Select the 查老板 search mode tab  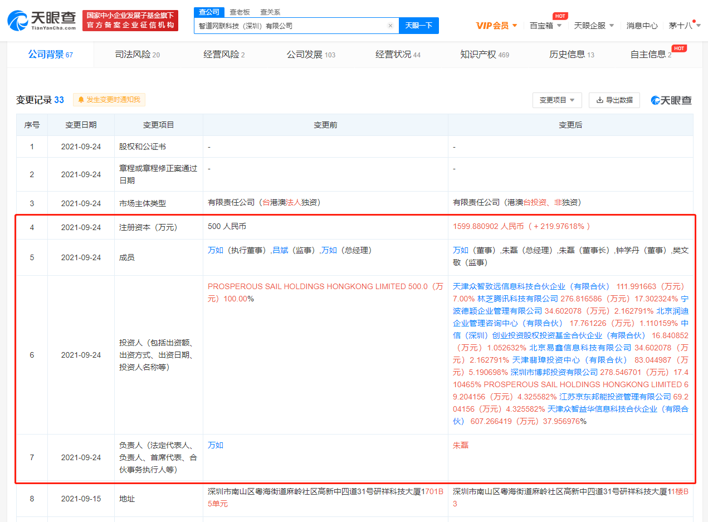click(x=240, y=12)
